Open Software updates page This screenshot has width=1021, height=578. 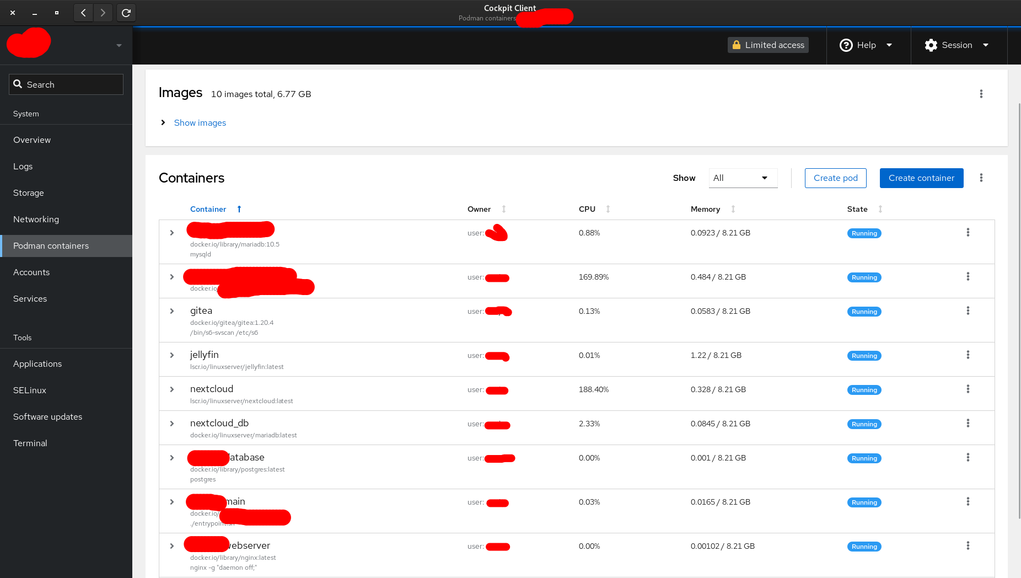pyautogui.click(x=66, y=417)
